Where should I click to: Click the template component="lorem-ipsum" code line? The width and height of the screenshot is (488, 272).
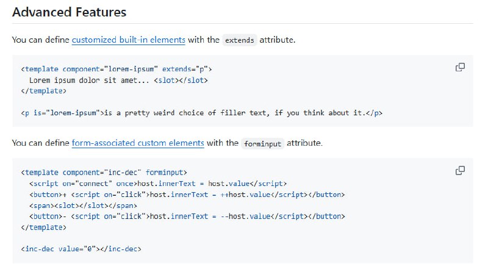click(x=116, y=69)
